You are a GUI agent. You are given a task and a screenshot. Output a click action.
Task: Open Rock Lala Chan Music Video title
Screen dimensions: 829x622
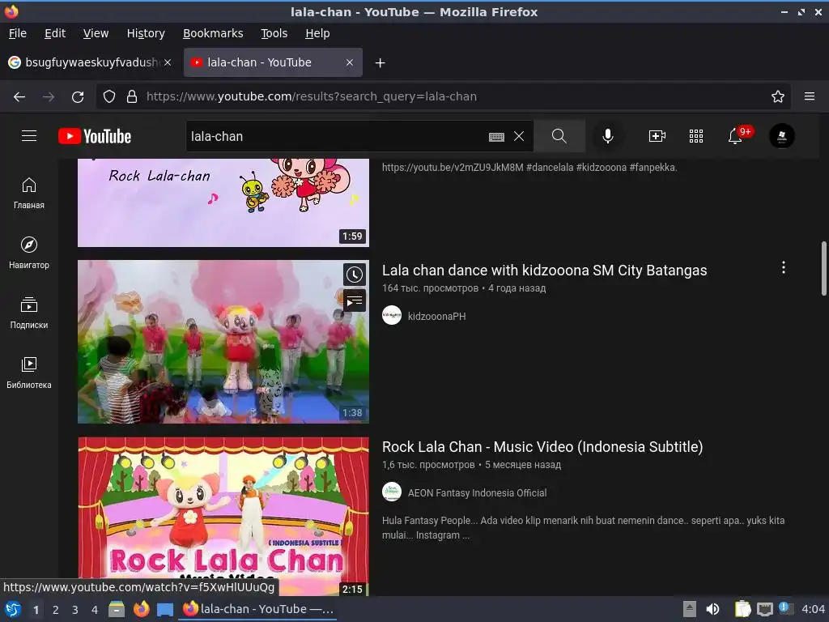[542, 447]
